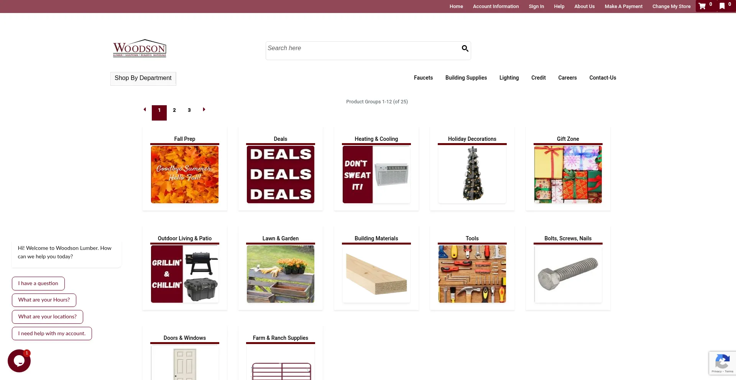
Task: Click "I have a question" chat button
Action: [x=38, y=284]
